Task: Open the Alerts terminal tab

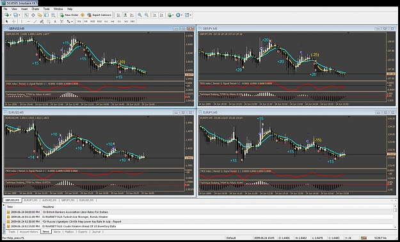Action: click(x=57, y=232)
